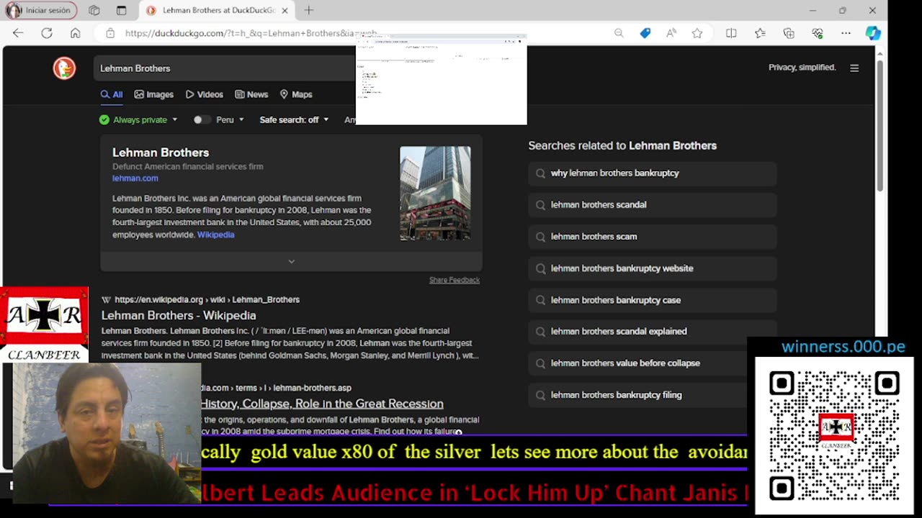Switch to the Videos tab
Screen dimensions: 922x518
pyautogui.click(x=204, y=94)
